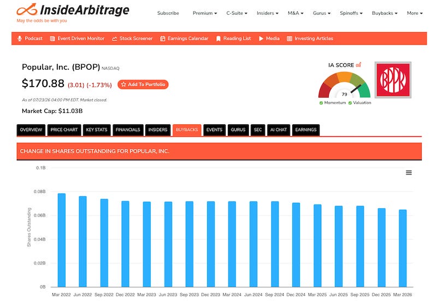Click the Media link text
Viewport: 437px width, 301px height.
coord(273,38)
